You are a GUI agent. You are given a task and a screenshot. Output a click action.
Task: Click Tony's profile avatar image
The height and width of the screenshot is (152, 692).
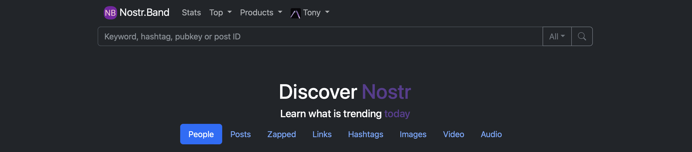tap(295, 13)
